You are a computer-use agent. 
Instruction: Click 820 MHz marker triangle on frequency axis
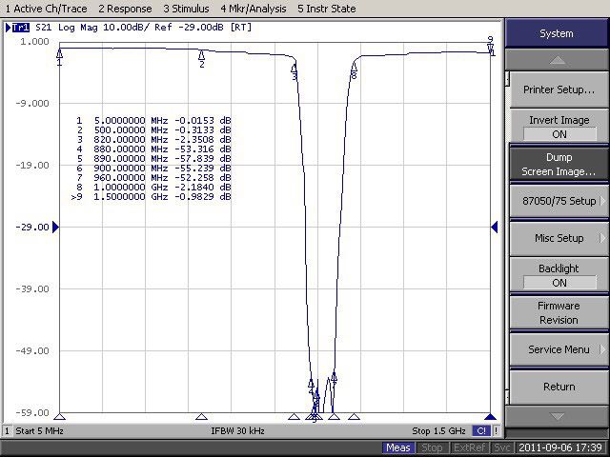[x=294, y=417]
